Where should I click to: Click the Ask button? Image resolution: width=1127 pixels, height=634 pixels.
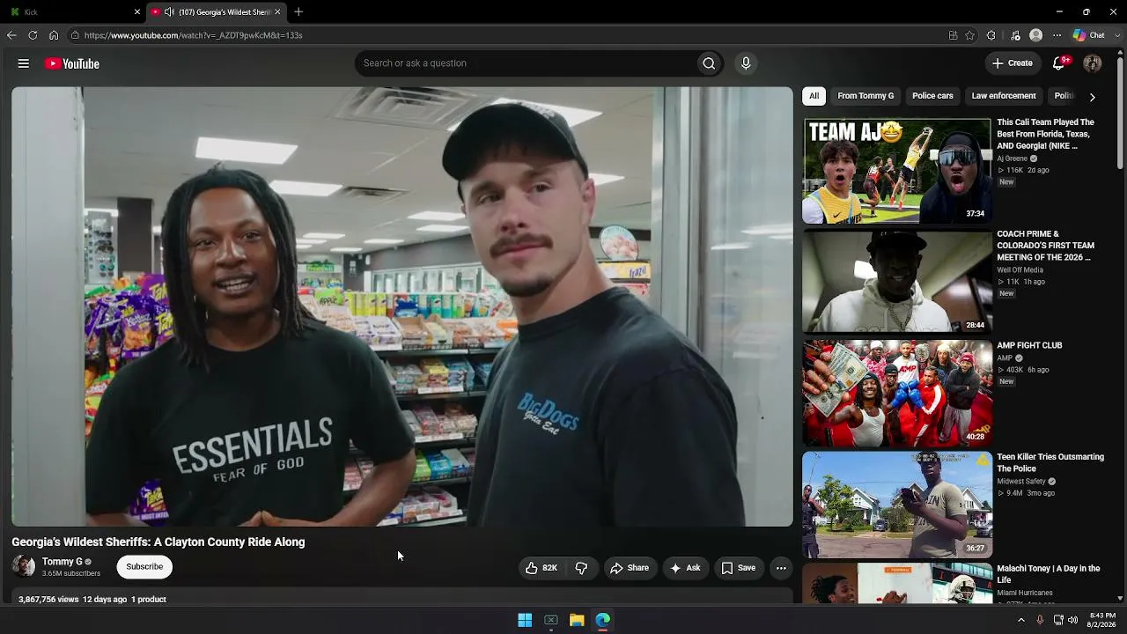pyautogui.click(x=685, y=568)
